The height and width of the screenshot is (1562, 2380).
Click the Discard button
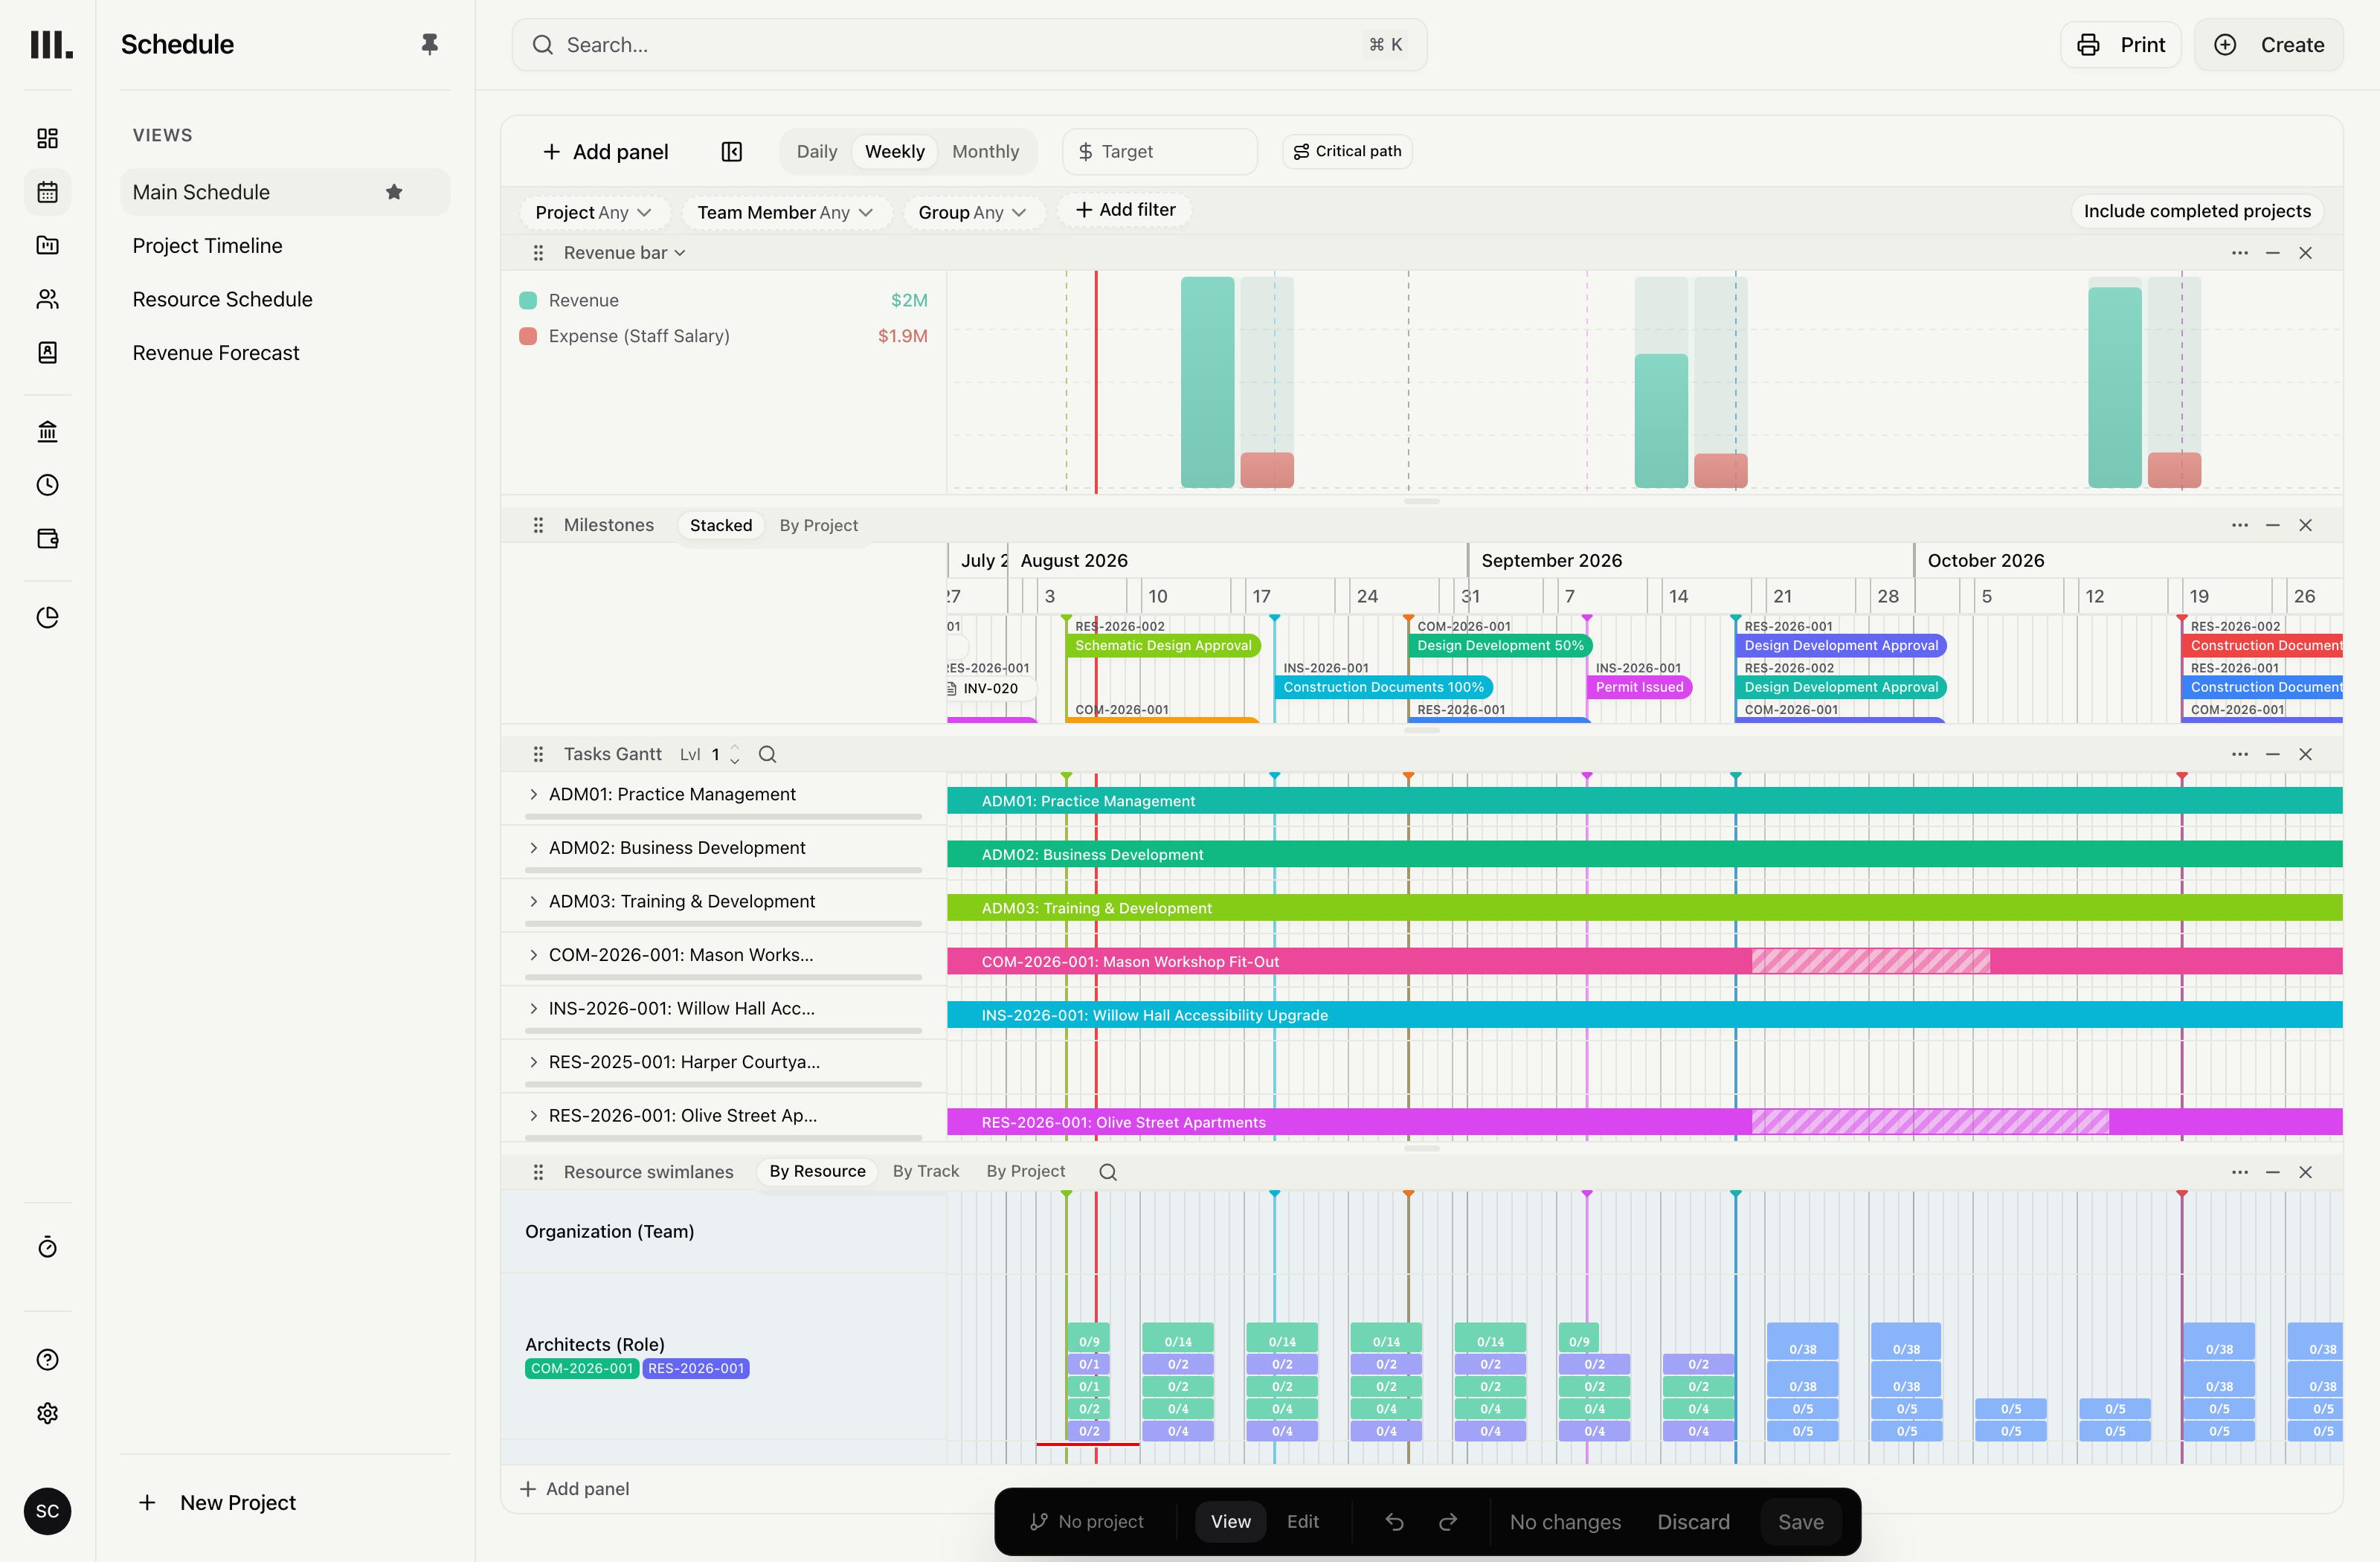pyautogui.click(x=1692, y=1522)
